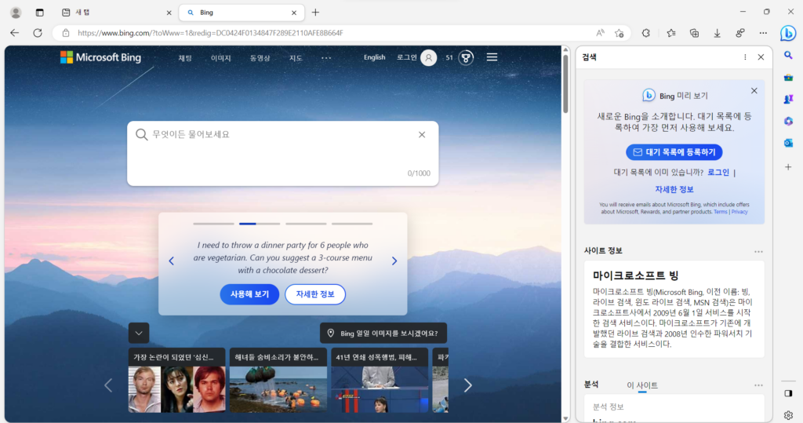The width and height of the screenshot is (803, 423).
Task: Toggle the sidebar layout icon at bottom
Action: tap(788, 393)
